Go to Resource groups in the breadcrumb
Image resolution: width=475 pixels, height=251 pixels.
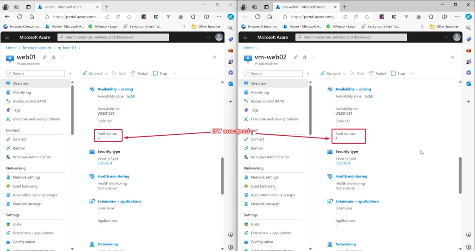[x=37, y=48]
